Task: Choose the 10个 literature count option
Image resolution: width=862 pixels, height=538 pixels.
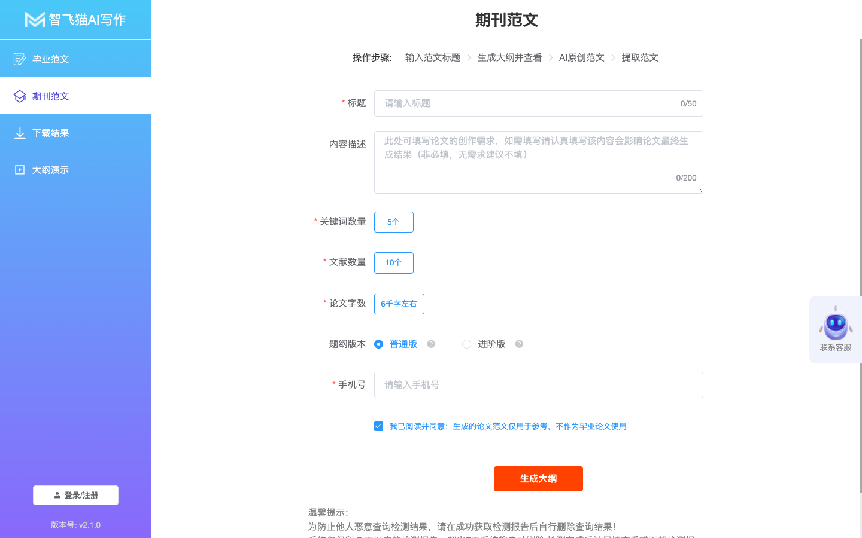Action: click(393, 263)
